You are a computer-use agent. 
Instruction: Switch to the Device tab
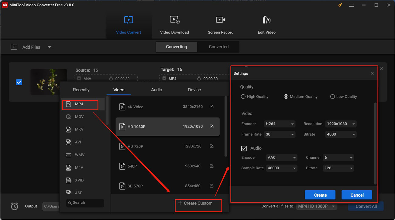point(194,90)
